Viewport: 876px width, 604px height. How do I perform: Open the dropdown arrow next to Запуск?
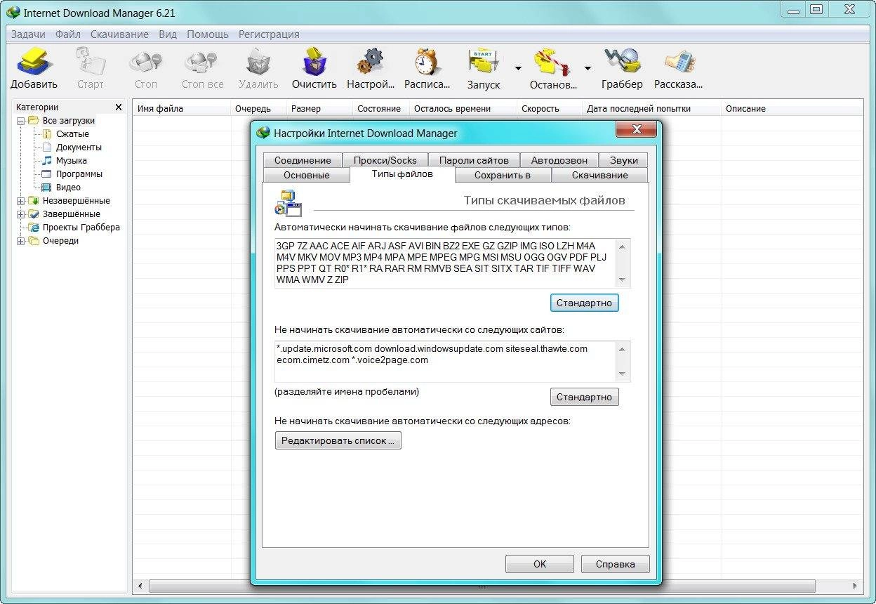(518, 69)
